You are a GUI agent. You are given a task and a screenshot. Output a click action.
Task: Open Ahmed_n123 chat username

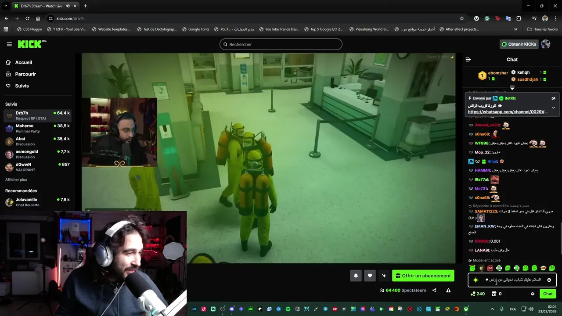[x=487, y=126]
